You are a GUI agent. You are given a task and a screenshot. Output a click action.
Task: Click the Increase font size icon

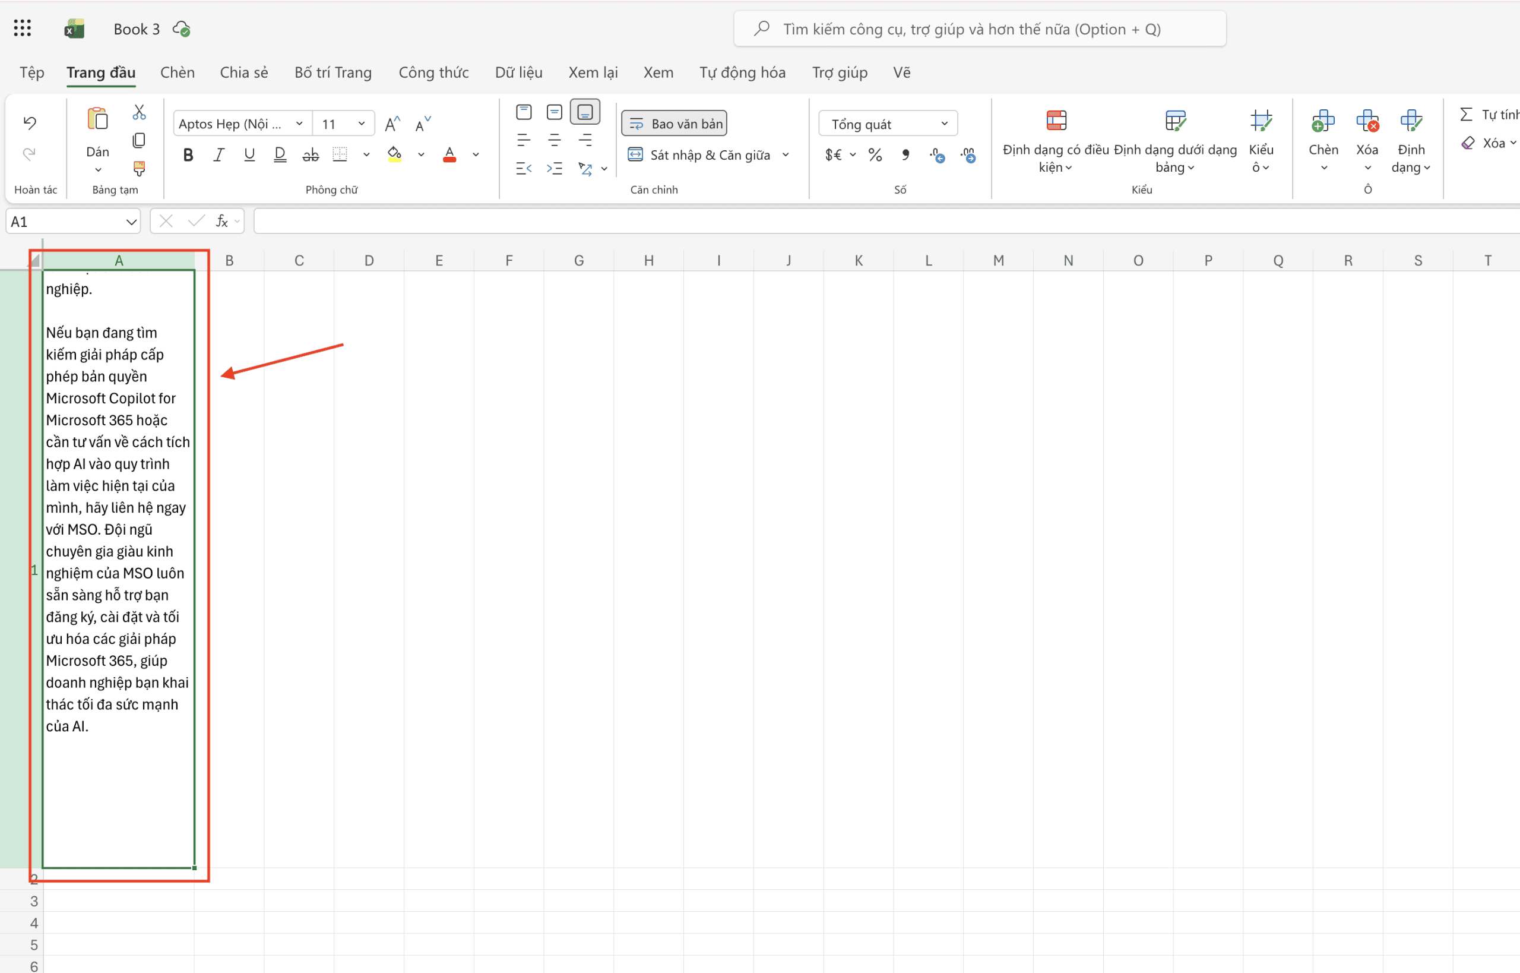(x=392, y=124)
